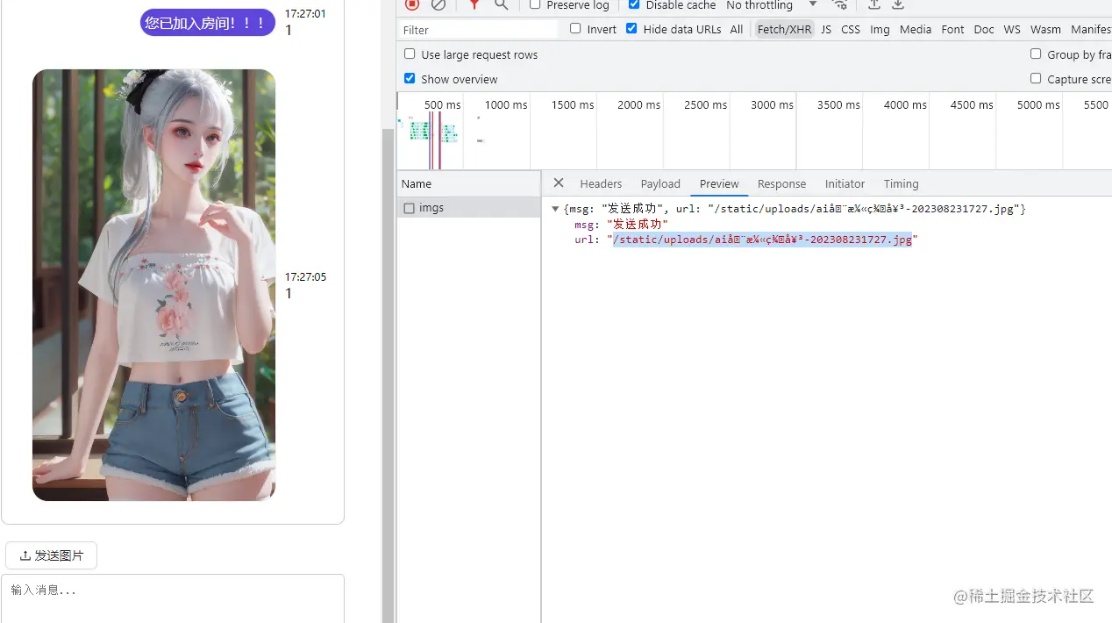Click the chat panel vertical scrollbar
This screenshot has height=623, width=1112.
(388, 377)
